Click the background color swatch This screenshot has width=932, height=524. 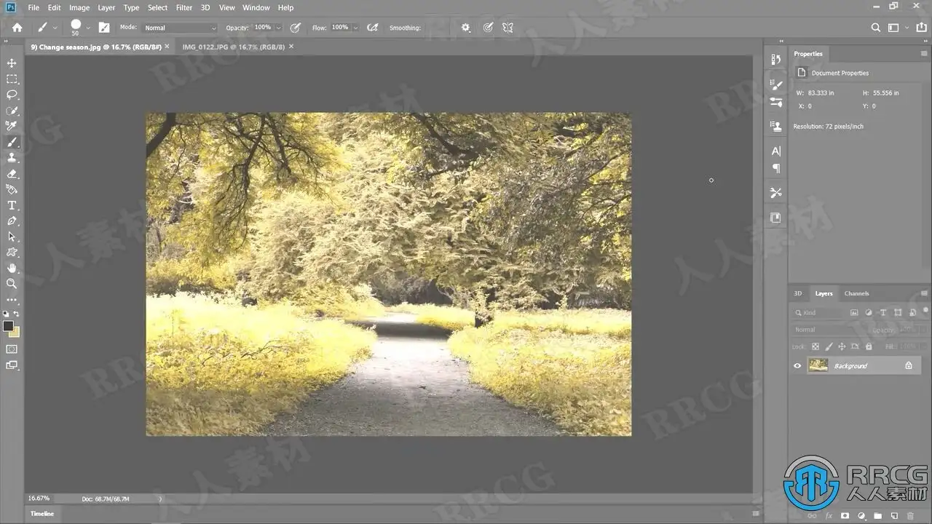coord(15,333)
